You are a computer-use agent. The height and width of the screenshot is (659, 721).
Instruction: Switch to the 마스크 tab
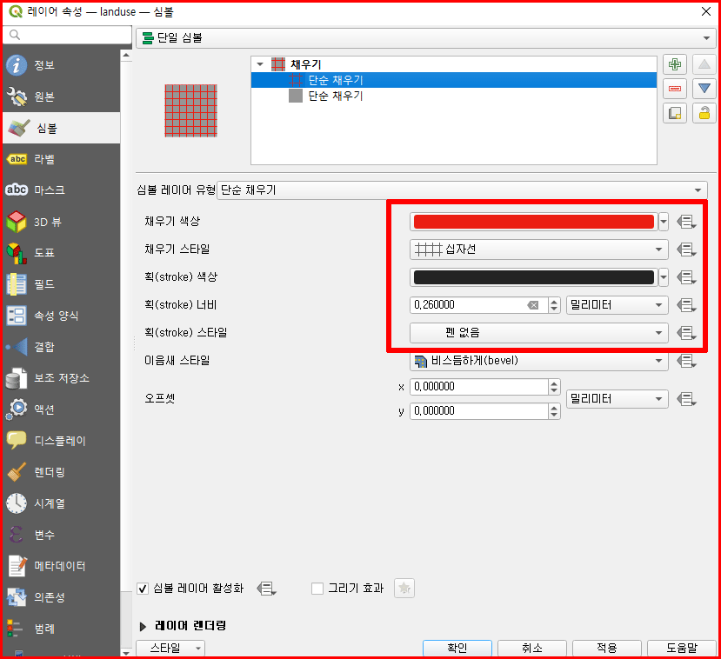[61, 190]
